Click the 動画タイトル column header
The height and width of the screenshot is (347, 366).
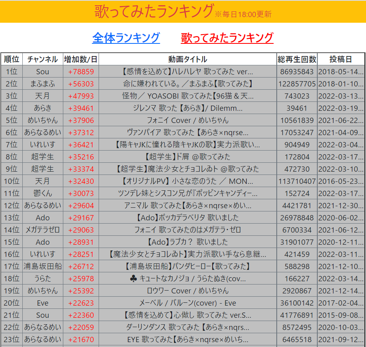tap(188, 59)
